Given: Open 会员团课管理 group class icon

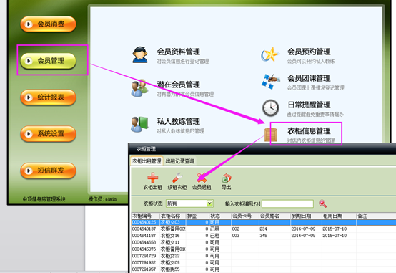Looking at the screenshot, I should pyautogui.click(x=270, y=82).
